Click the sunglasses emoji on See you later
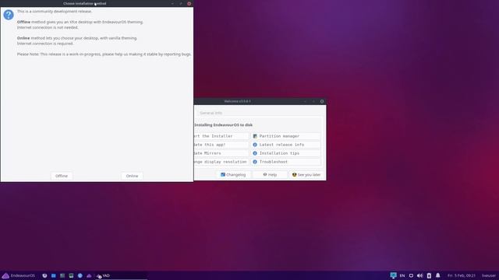Image resolution: width=499 pixels, height=280 pixels. pos(294,175)
